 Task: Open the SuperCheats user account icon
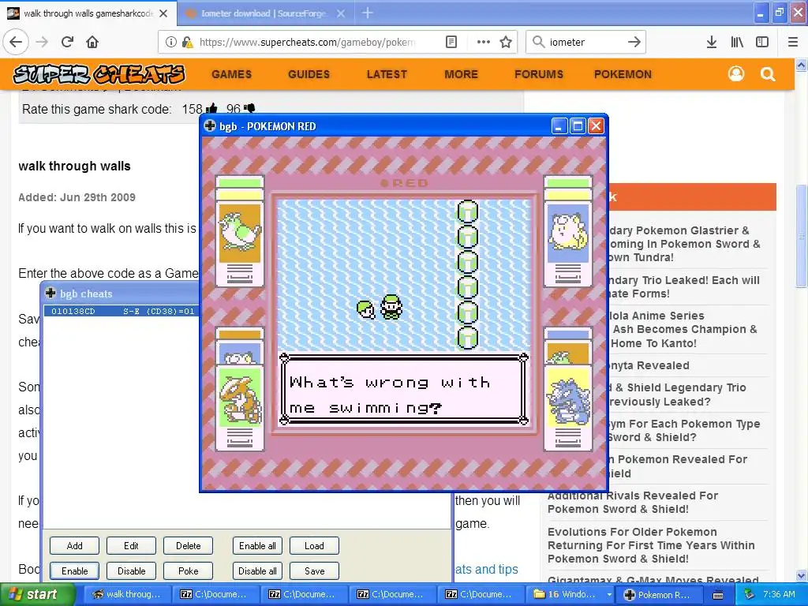pyautogui.click(x=736, y=74)
